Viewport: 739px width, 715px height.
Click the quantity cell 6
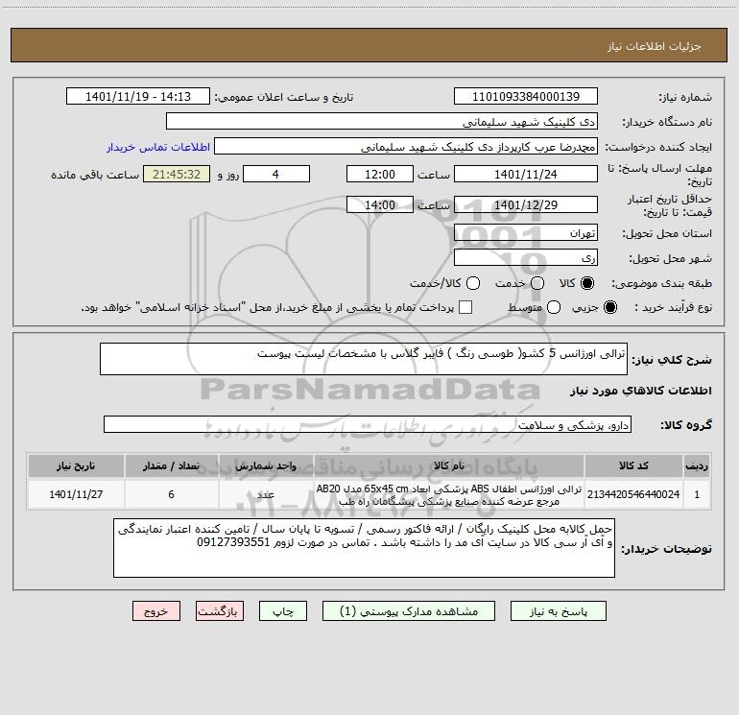pyautogui.click(x=171, y=494)
